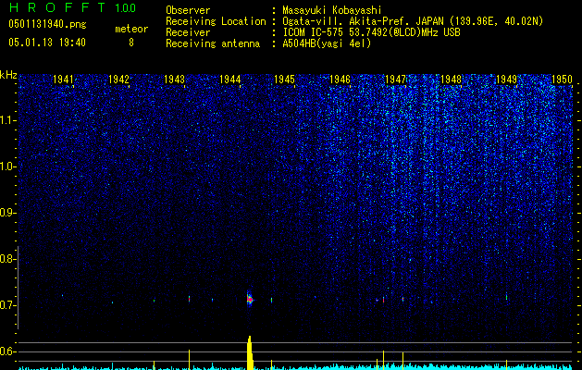This screenshot has width=582, height=370.
Task: Pick the 1946 time axis label
Action: pos(340,79)
